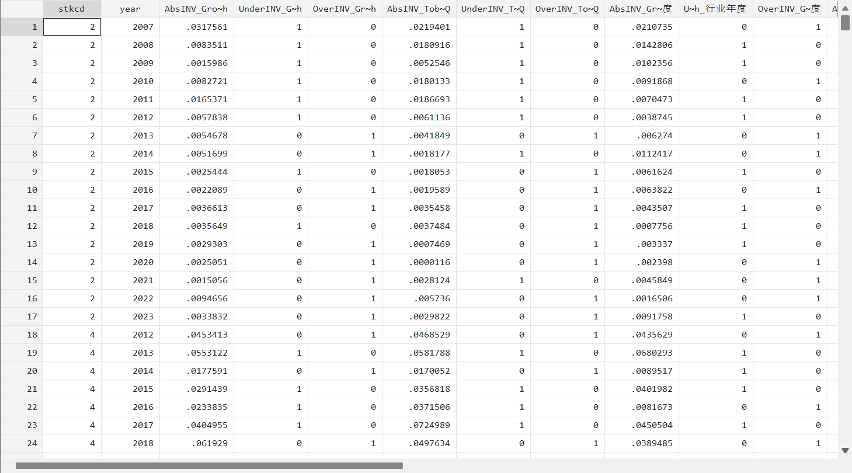This screenshot has width=852, height=473.
Task: Click the vertical scrollbar thumb
Action: [845, 23]
